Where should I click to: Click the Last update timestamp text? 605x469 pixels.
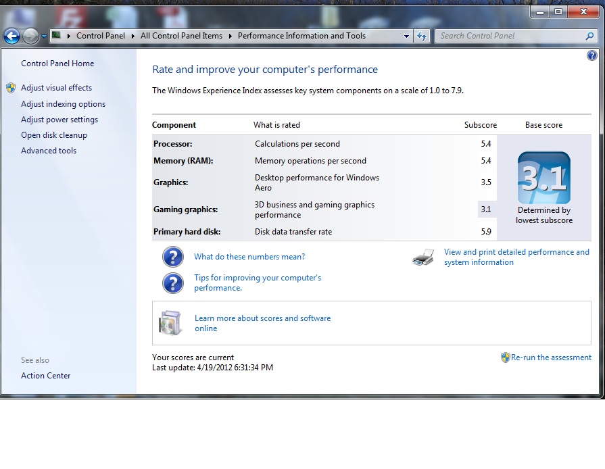click(213, 368)
